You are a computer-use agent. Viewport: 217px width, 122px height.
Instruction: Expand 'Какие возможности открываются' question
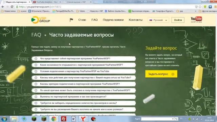[x=84, y=65]
